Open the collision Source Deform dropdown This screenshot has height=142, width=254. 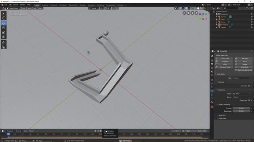coord(241,97)
